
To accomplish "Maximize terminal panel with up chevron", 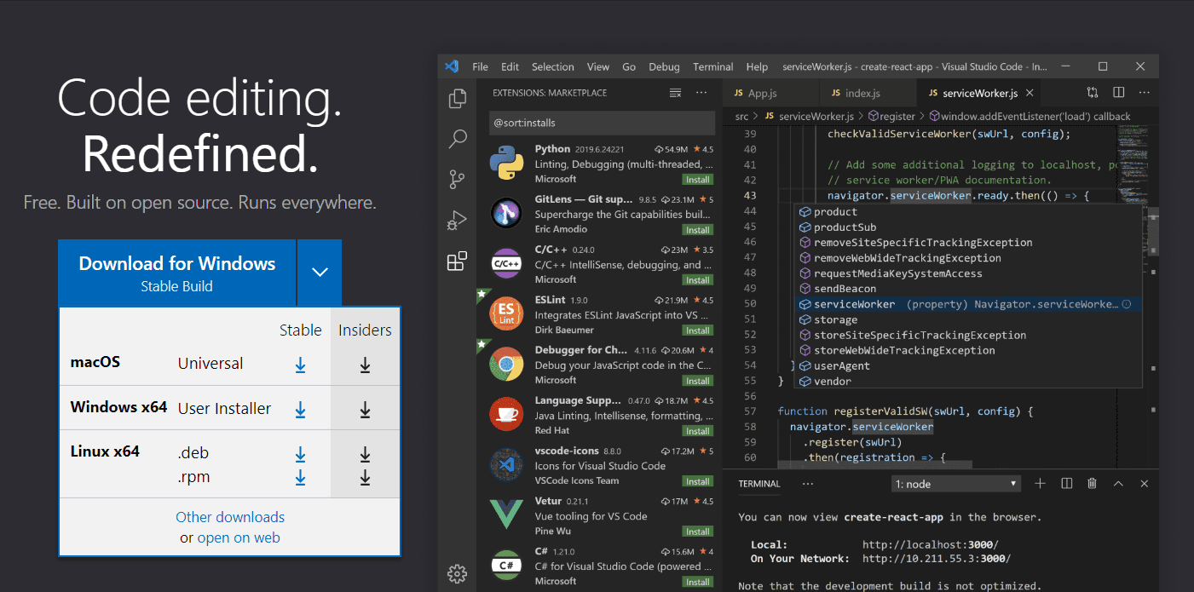I will pos(1118,484).
